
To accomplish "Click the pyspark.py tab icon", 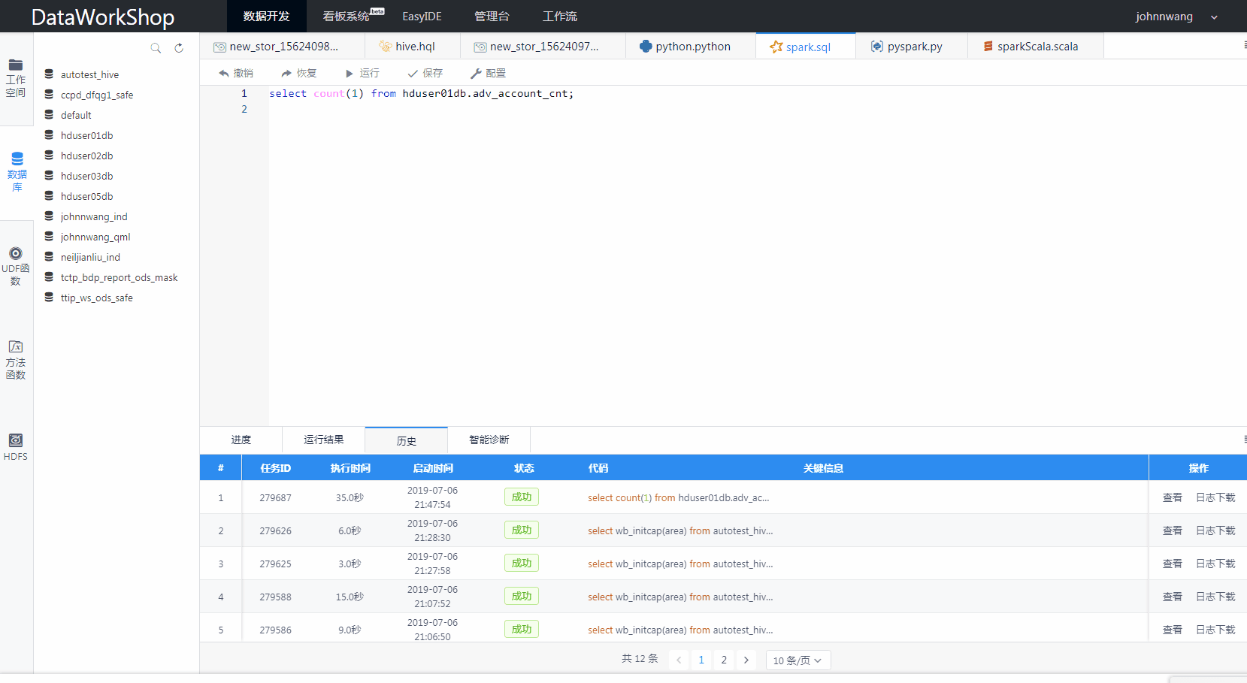I will click(877, 47).
